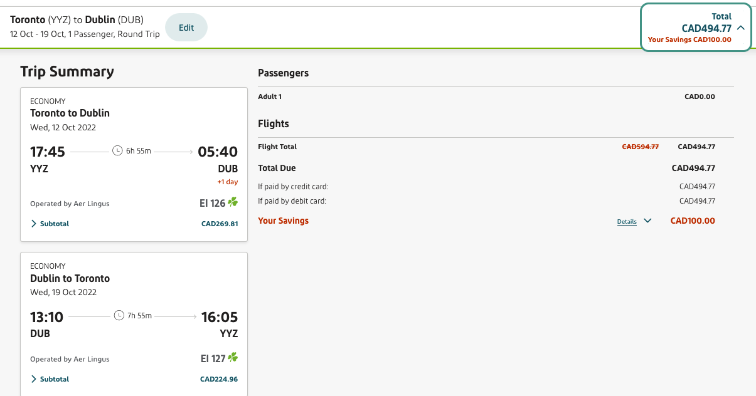
Task: Click the strikethrough CAD594.77 original price
Action: tap(640, 147)
